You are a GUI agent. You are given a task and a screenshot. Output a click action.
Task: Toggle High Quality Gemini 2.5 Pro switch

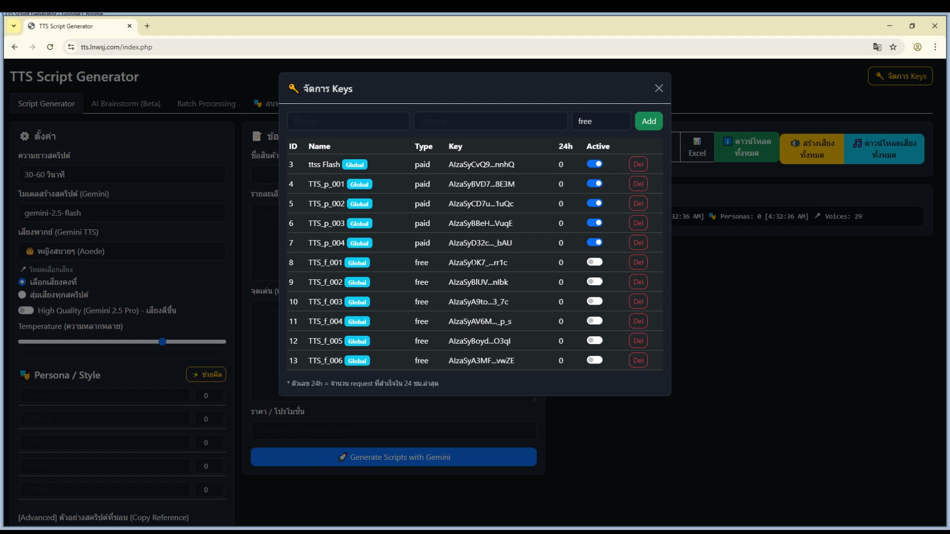coord(26,311)
